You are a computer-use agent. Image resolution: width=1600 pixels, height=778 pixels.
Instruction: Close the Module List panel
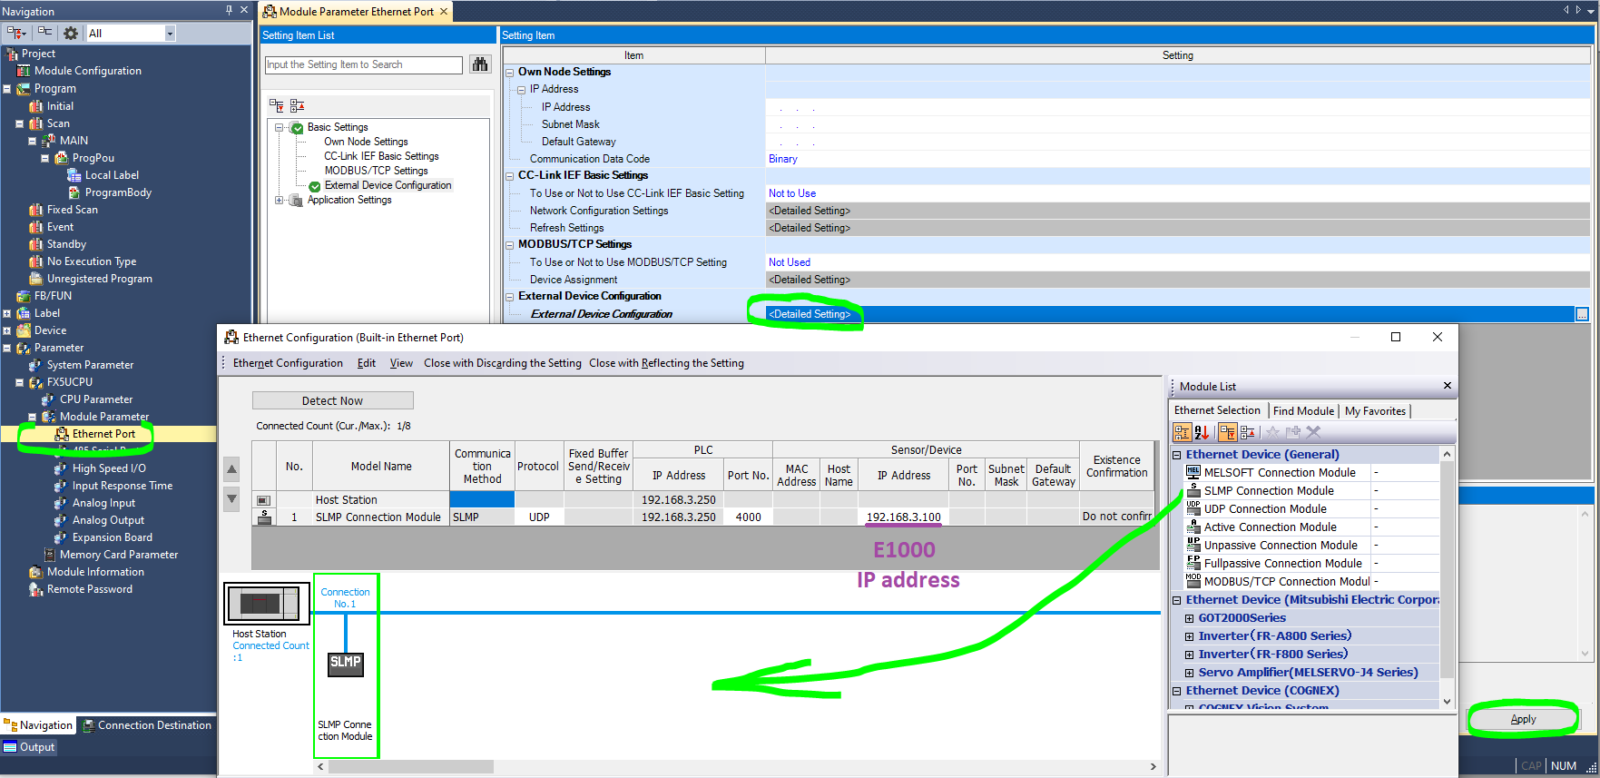1448,386
